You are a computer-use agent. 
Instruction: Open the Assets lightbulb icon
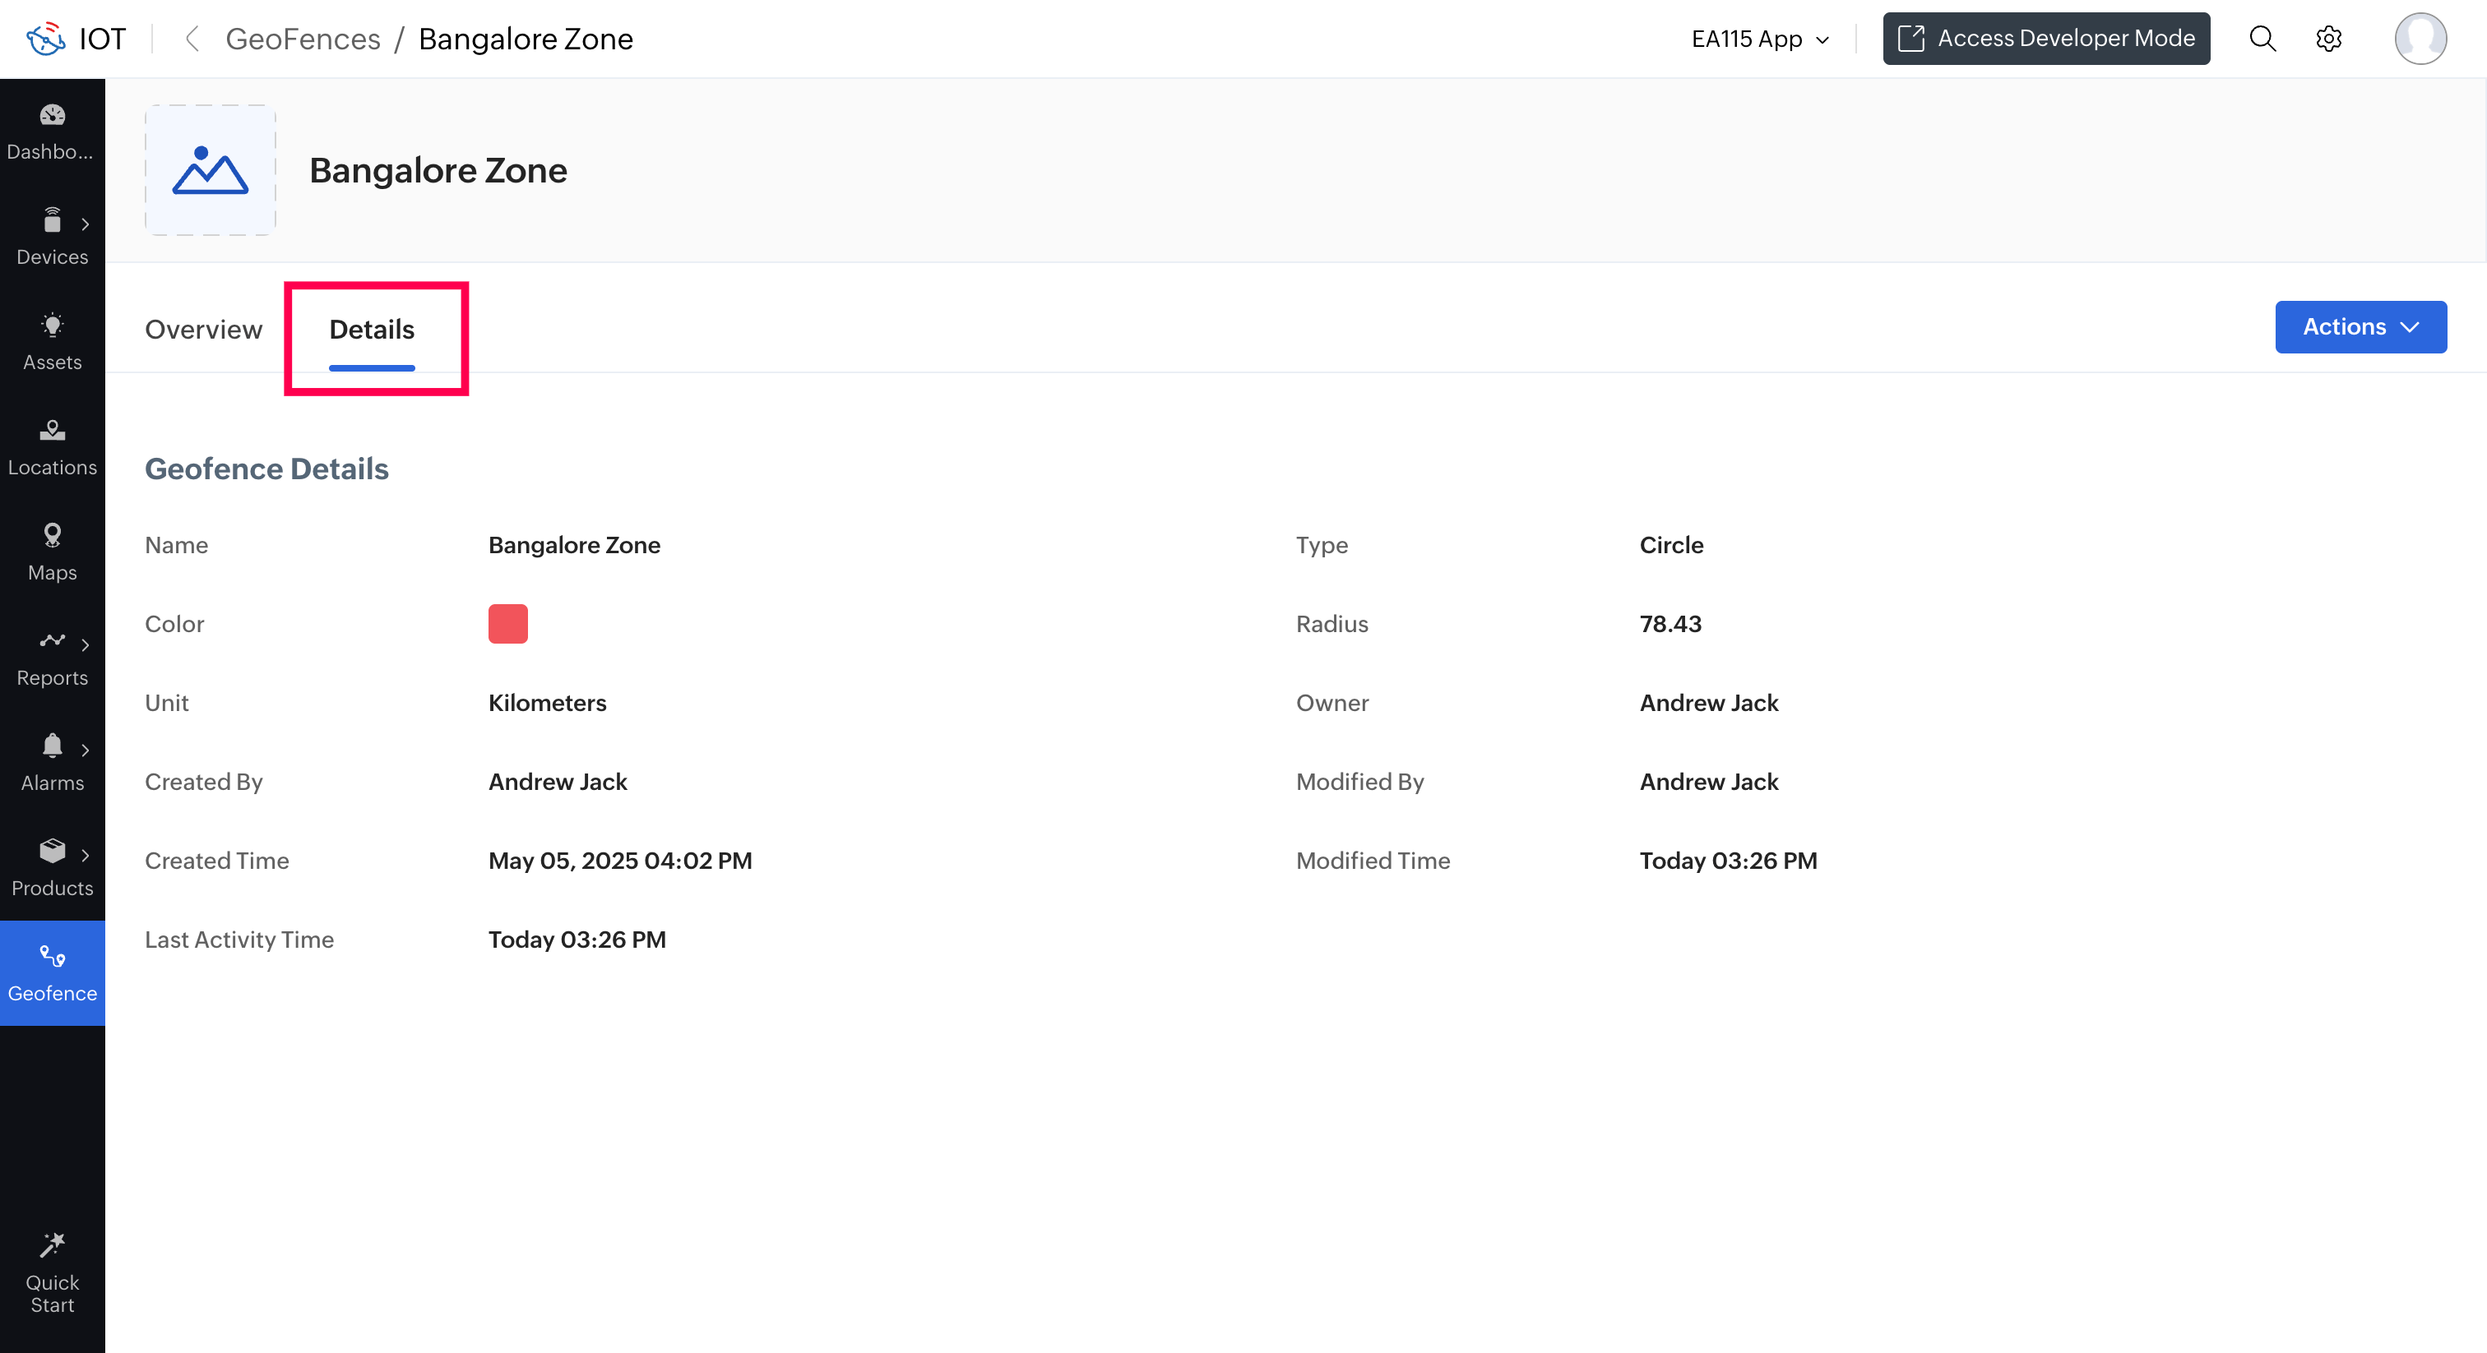[52, 326]
